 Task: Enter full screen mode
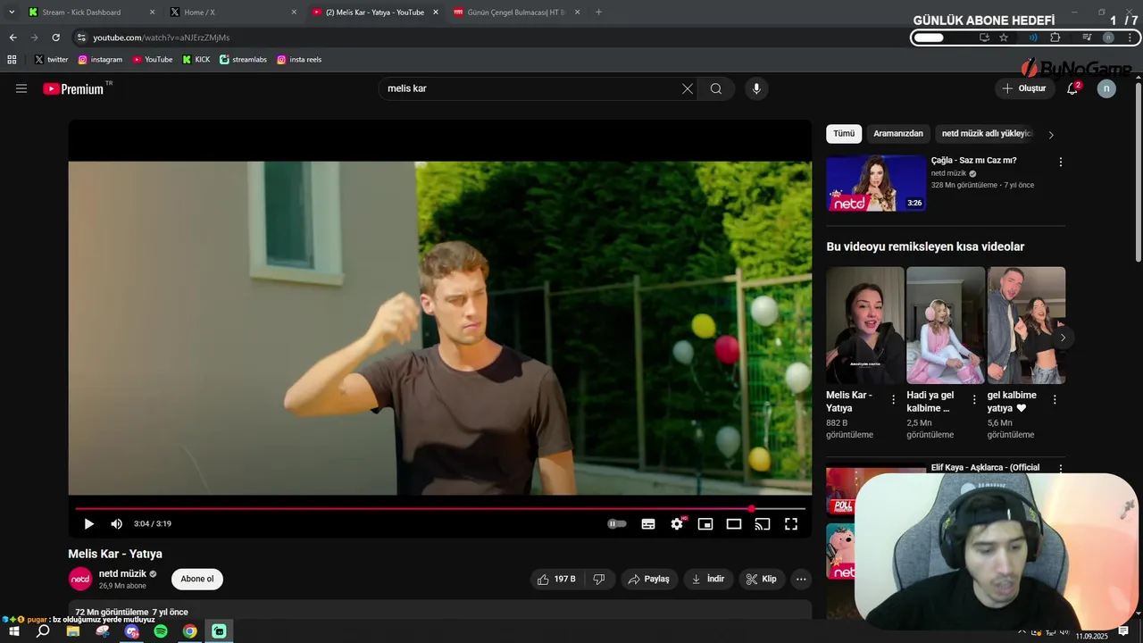[791, 524]
